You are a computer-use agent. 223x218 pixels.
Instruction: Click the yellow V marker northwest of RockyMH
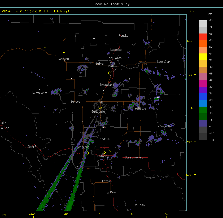(x=45, y=48)
